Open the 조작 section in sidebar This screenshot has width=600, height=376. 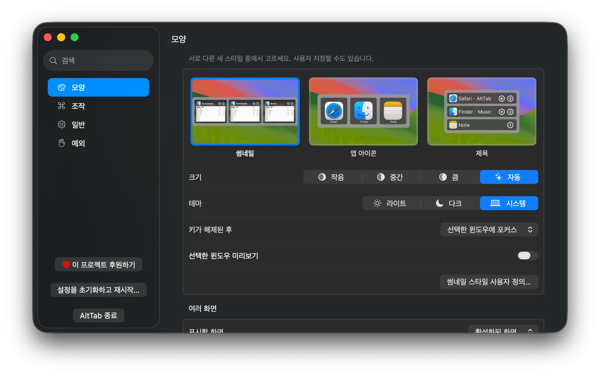coord(98,106)
